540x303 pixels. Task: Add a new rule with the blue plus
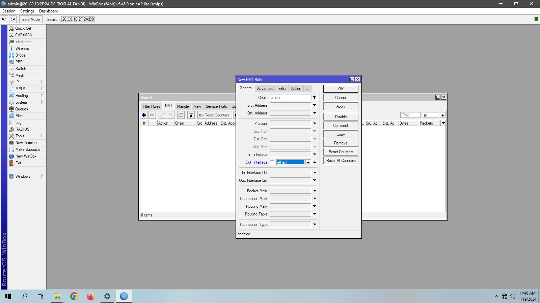tap(144, 115)
